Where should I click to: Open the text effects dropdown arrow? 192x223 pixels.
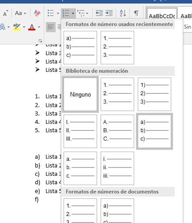8,27
